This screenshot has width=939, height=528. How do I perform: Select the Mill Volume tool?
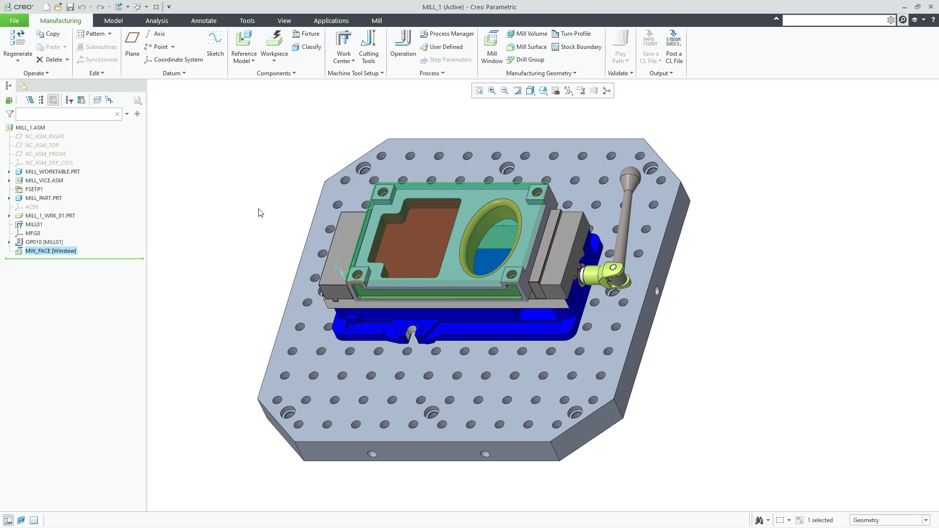[527, 34]
